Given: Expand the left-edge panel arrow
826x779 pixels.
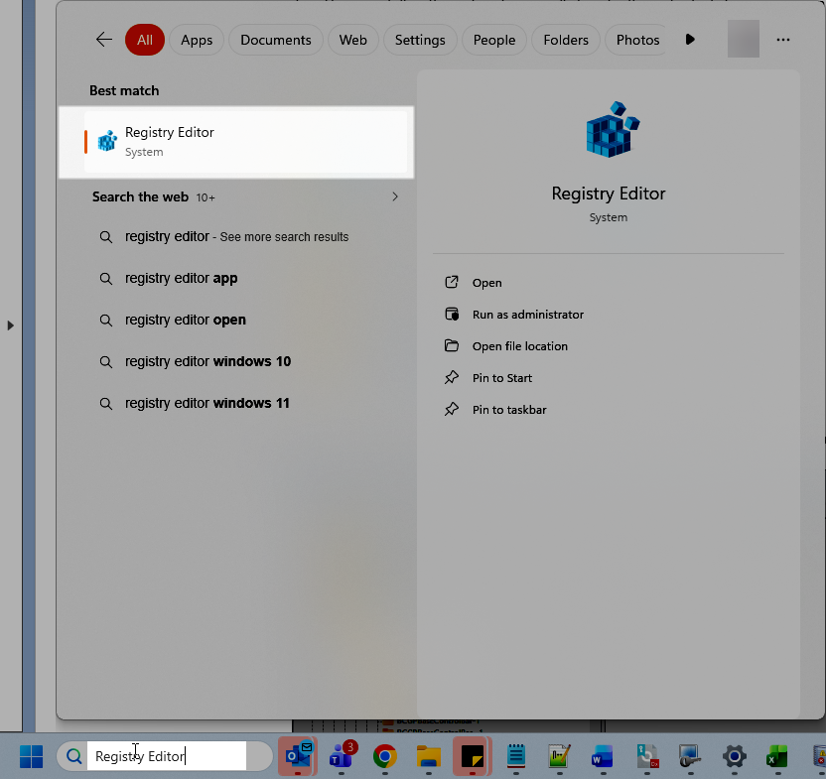Looking at the screenshot, I should pyautogui.click(x=10, y=325).
